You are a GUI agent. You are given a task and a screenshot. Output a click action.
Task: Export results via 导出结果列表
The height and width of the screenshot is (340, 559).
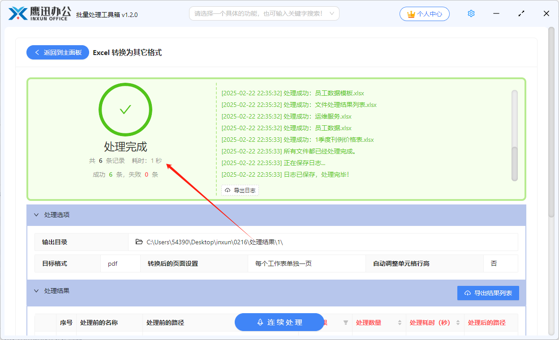[488, 293]
